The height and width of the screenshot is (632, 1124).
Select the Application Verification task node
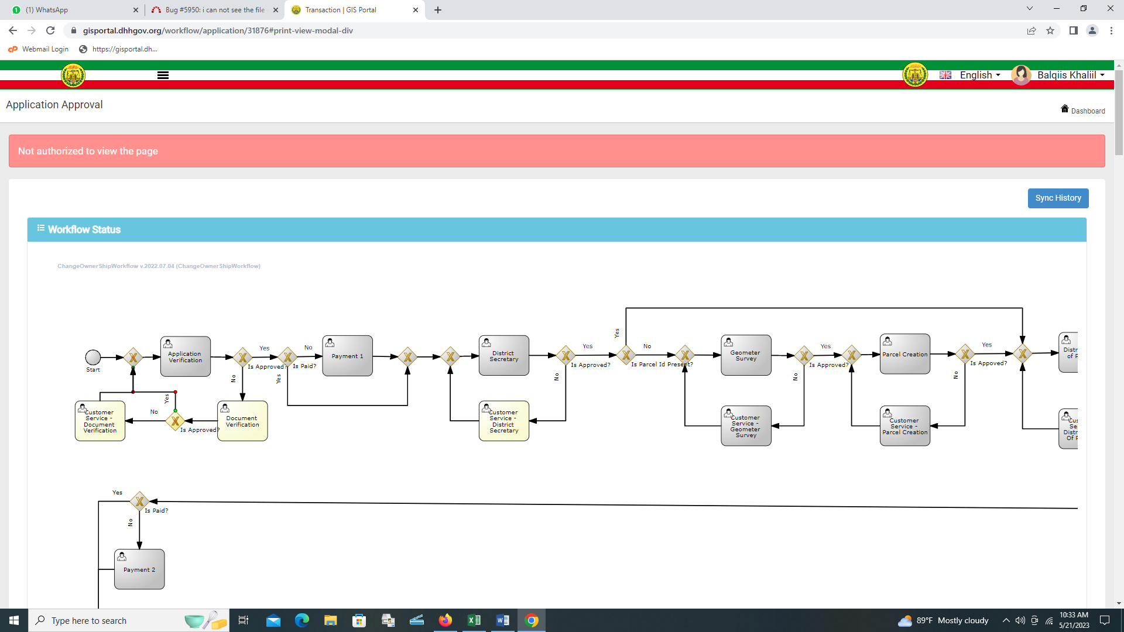(186, 356)
